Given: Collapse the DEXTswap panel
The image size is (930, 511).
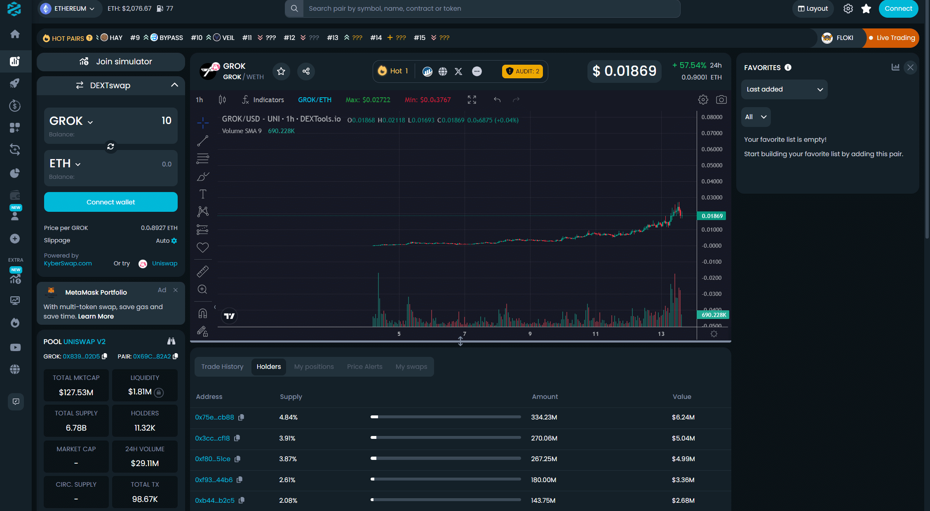Looking at the screenshot, I should (175, 85).
